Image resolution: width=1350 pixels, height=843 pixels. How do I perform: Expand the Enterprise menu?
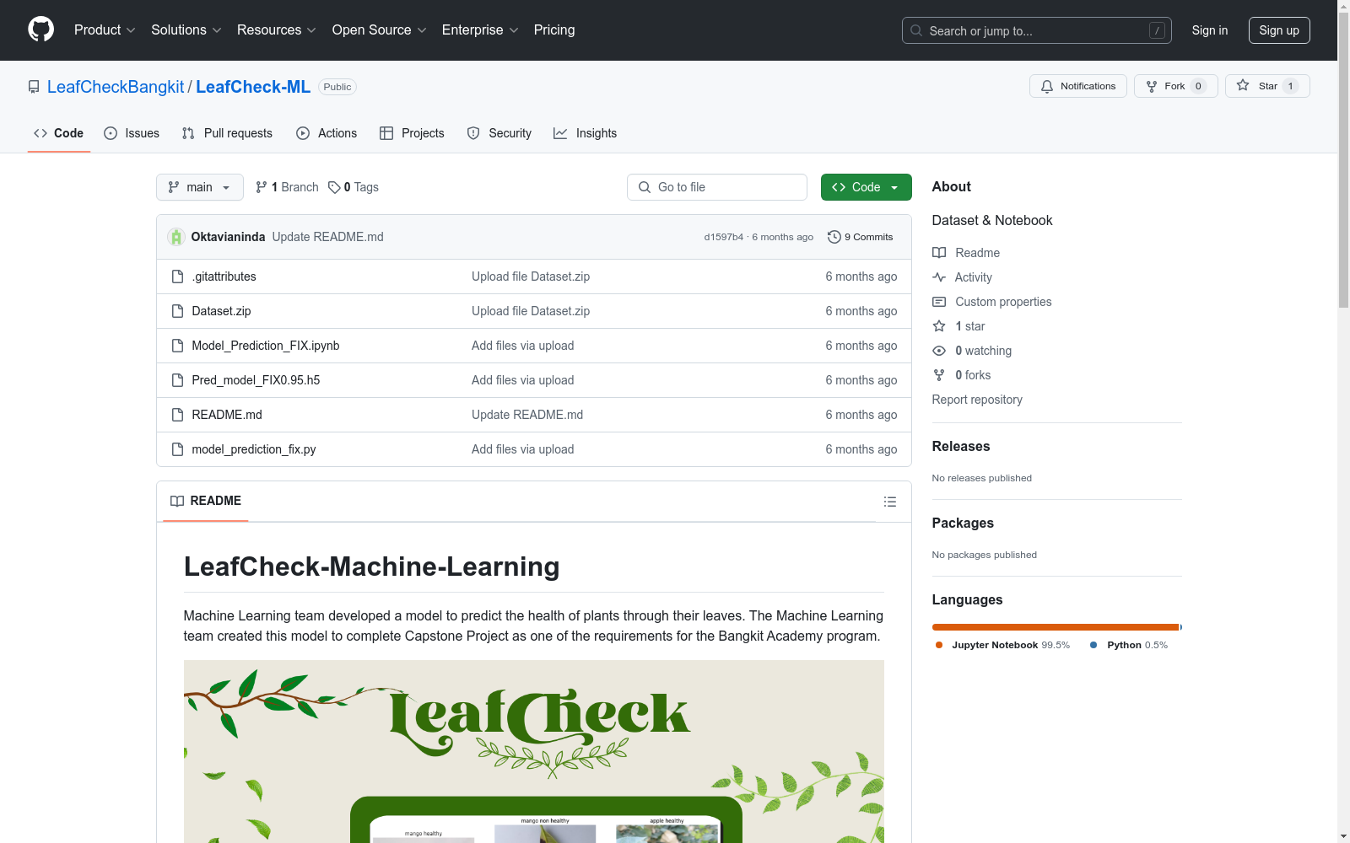pyautogui.click(x=480, y=30)
